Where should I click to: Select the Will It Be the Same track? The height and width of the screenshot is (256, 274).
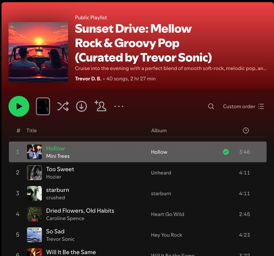point(71,252)
